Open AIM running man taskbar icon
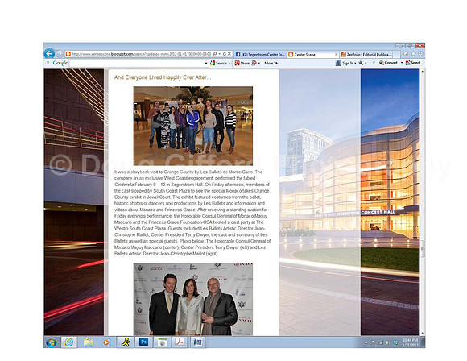The height and width of the screenshot is (361, 467). coord(125,342)
